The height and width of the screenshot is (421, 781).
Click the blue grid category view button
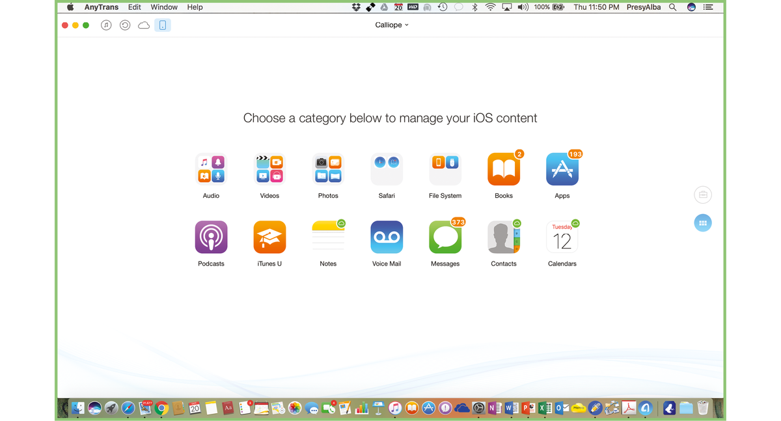[x=703, y=223]
